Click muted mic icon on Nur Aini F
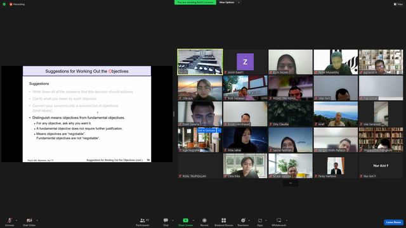 click(x=361, y=176)
